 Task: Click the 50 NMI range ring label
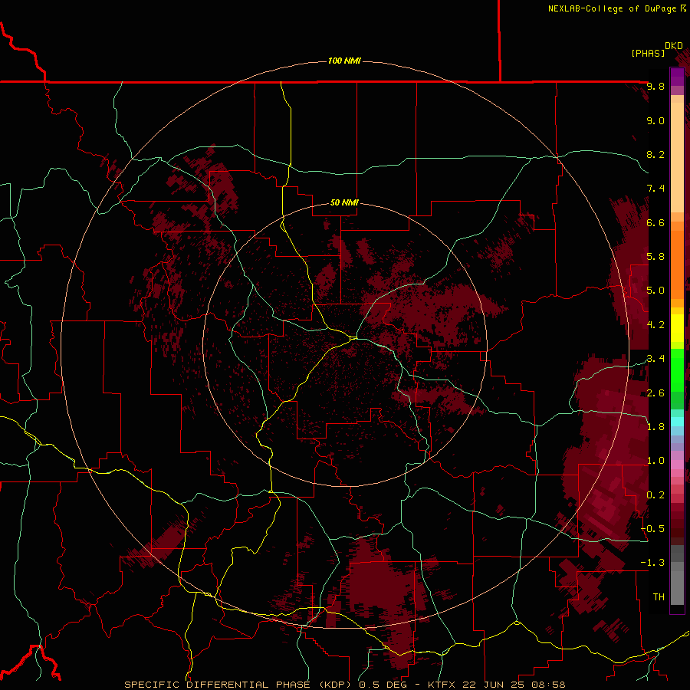click(344, 202)
